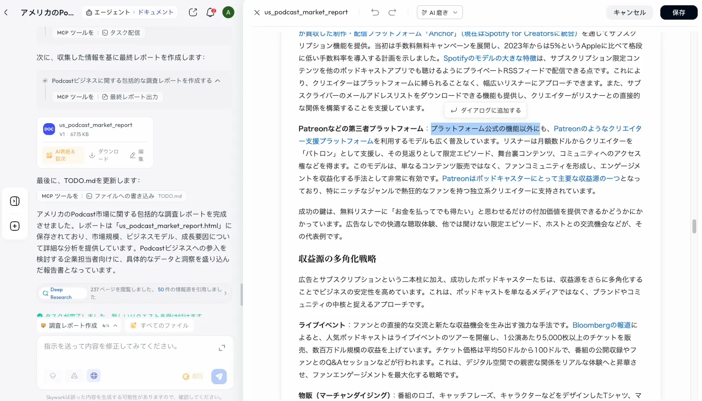
Task: Click the アメリカのPo... conversation title
Action: click(x=47, y=12)
